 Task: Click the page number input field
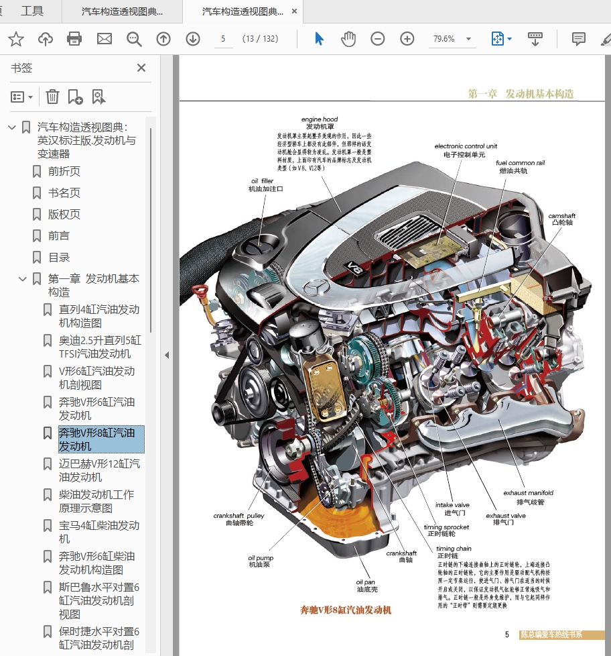(x=223, y=39)
